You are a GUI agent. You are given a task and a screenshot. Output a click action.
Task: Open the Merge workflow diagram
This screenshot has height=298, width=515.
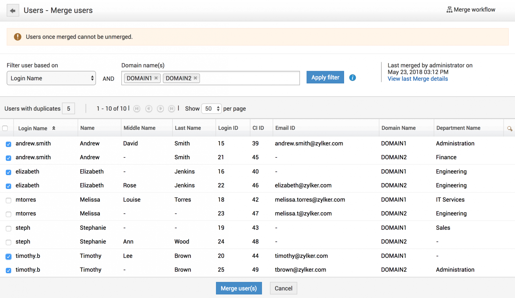pos(471,10)
